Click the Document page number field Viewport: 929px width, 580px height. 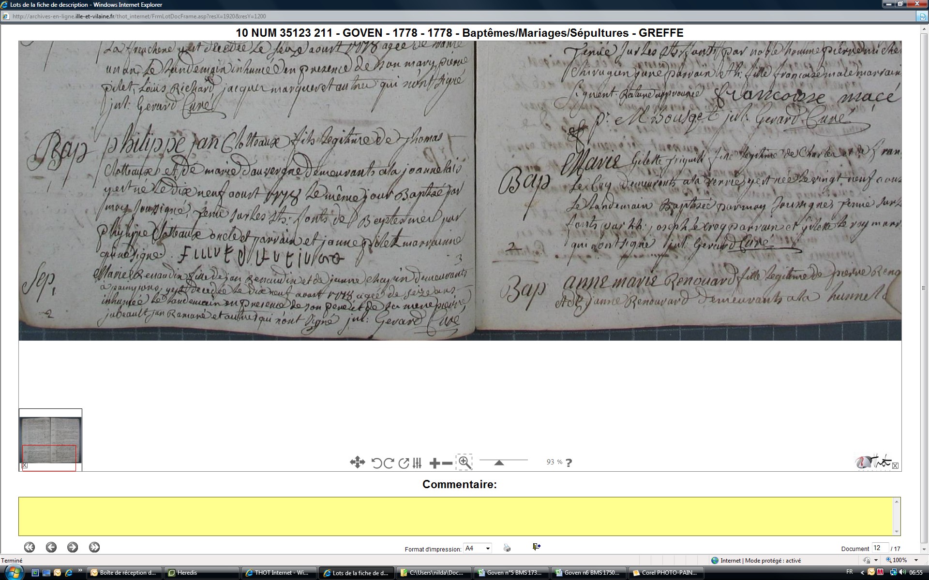[x=879, y=548]
